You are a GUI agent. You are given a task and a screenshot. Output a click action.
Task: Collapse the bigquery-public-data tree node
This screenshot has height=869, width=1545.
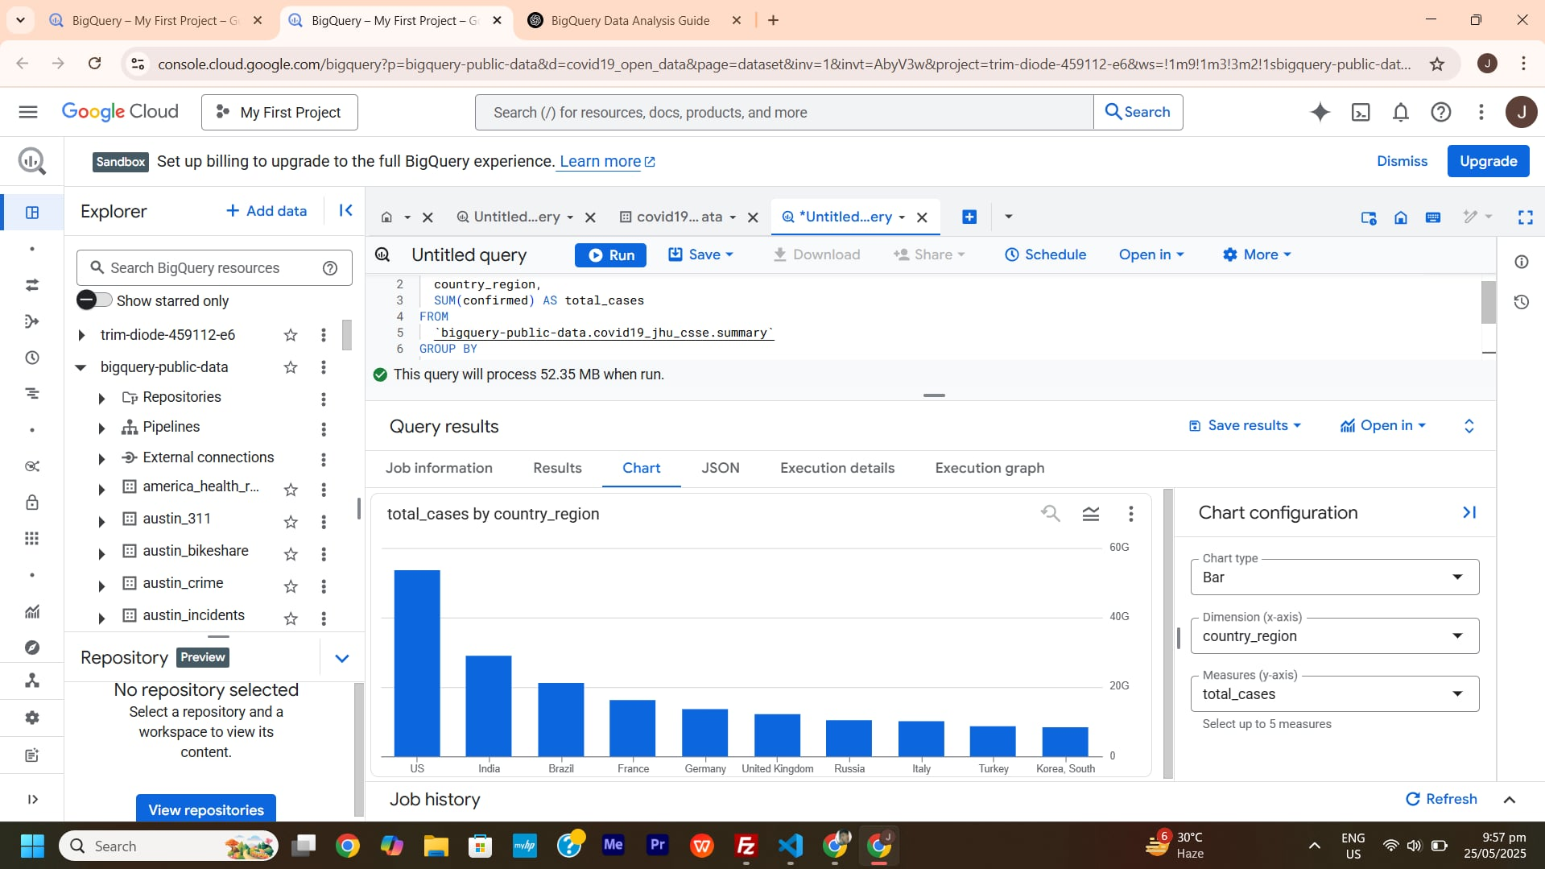point(81,367)
